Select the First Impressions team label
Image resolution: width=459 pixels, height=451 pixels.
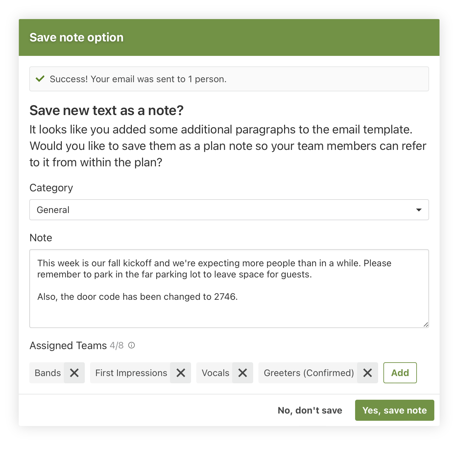click(x=131, y=373)
